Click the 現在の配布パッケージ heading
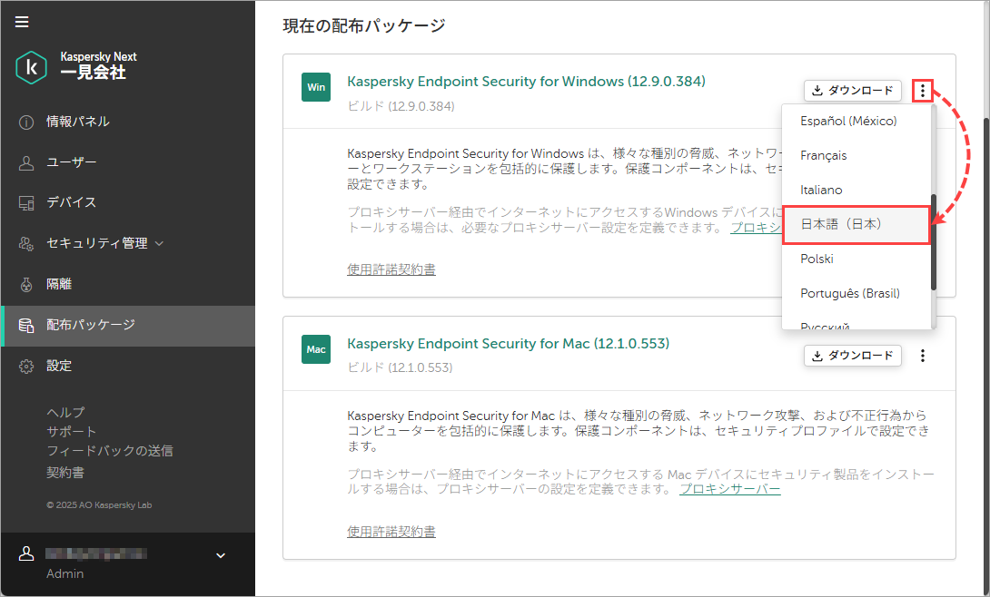Viewport: 990px width, 597px height. click(x=364, y=25)
